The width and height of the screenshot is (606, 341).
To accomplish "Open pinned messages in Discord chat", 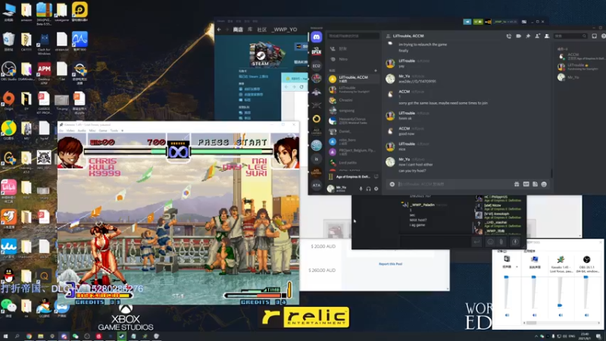I will point(528,36).
